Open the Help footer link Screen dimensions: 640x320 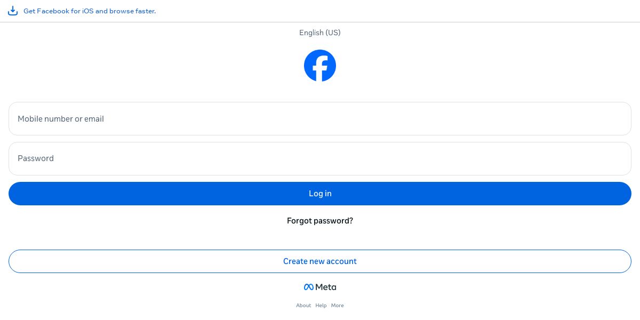[321, 306]
